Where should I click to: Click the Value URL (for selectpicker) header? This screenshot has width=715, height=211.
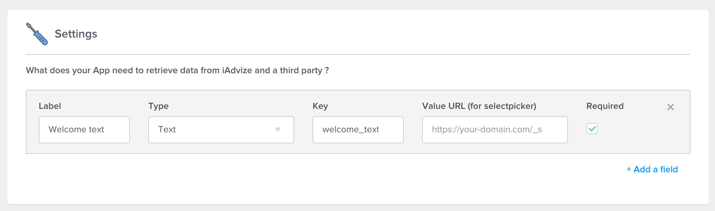click(x=479, y=106)
